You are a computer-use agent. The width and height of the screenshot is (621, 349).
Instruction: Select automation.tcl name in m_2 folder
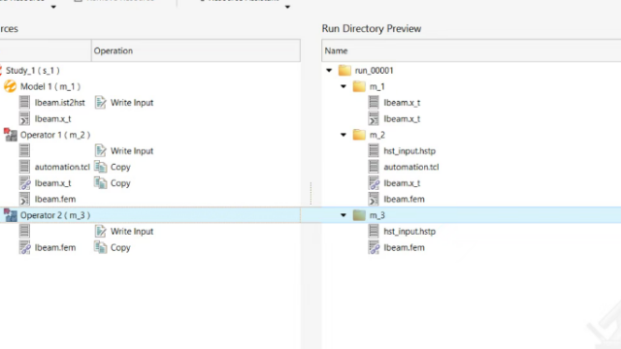click(x=411, y=167)
